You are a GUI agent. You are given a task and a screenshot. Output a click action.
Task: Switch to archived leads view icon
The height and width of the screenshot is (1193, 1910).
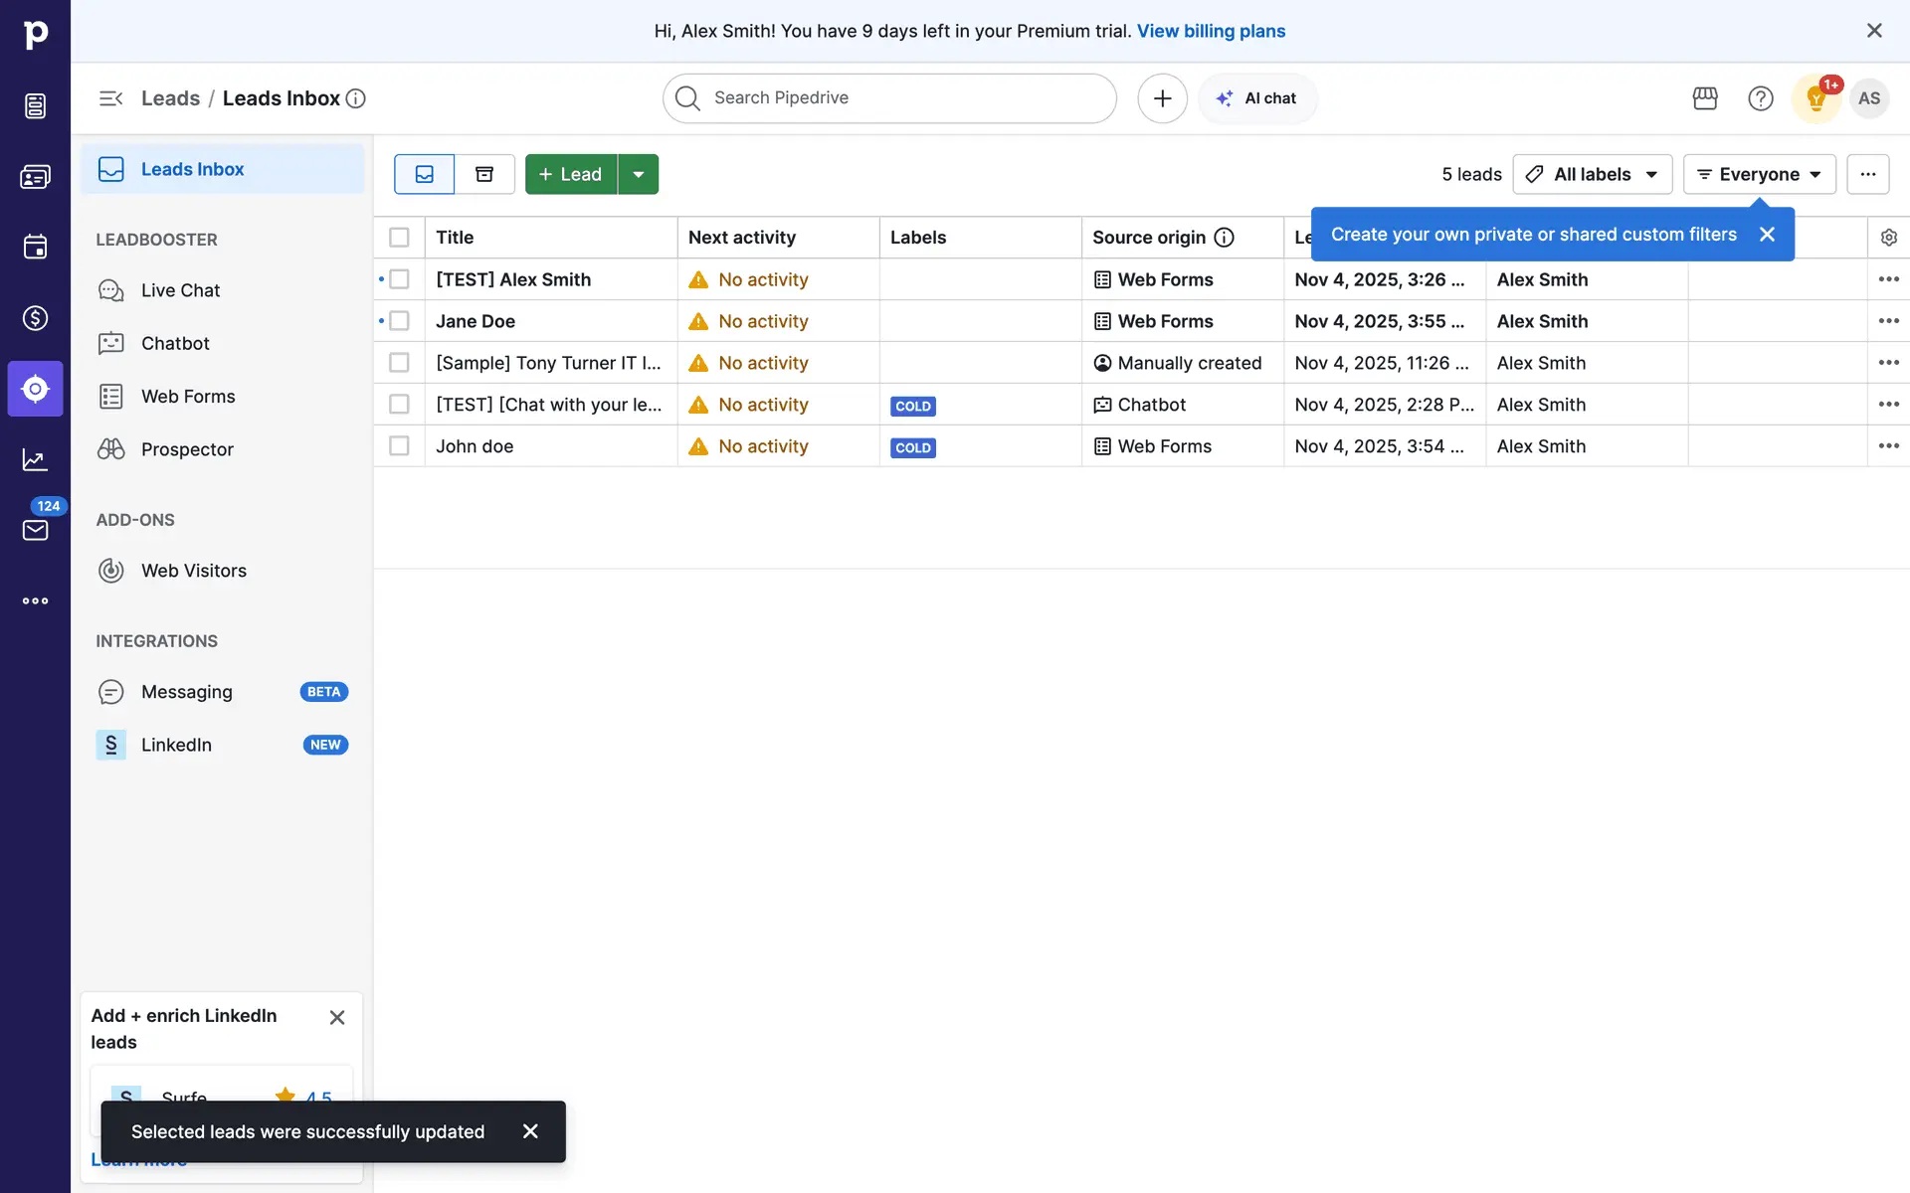coord(484,174)
